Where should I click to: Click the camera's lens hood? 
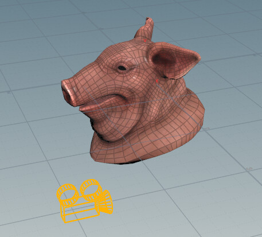(106, 203)
